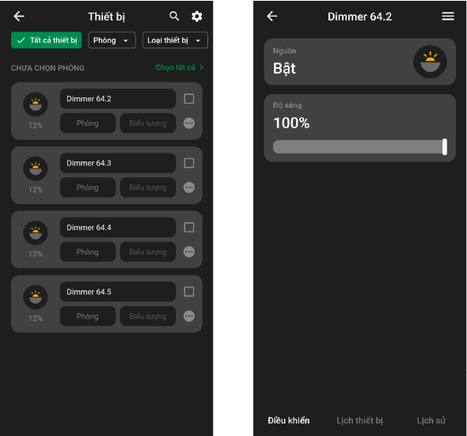Assign room via Phòng button for Dimmer 64.3
Image resolution: width=467 pixels, height=436 pixels.
[x=88, y=188]
